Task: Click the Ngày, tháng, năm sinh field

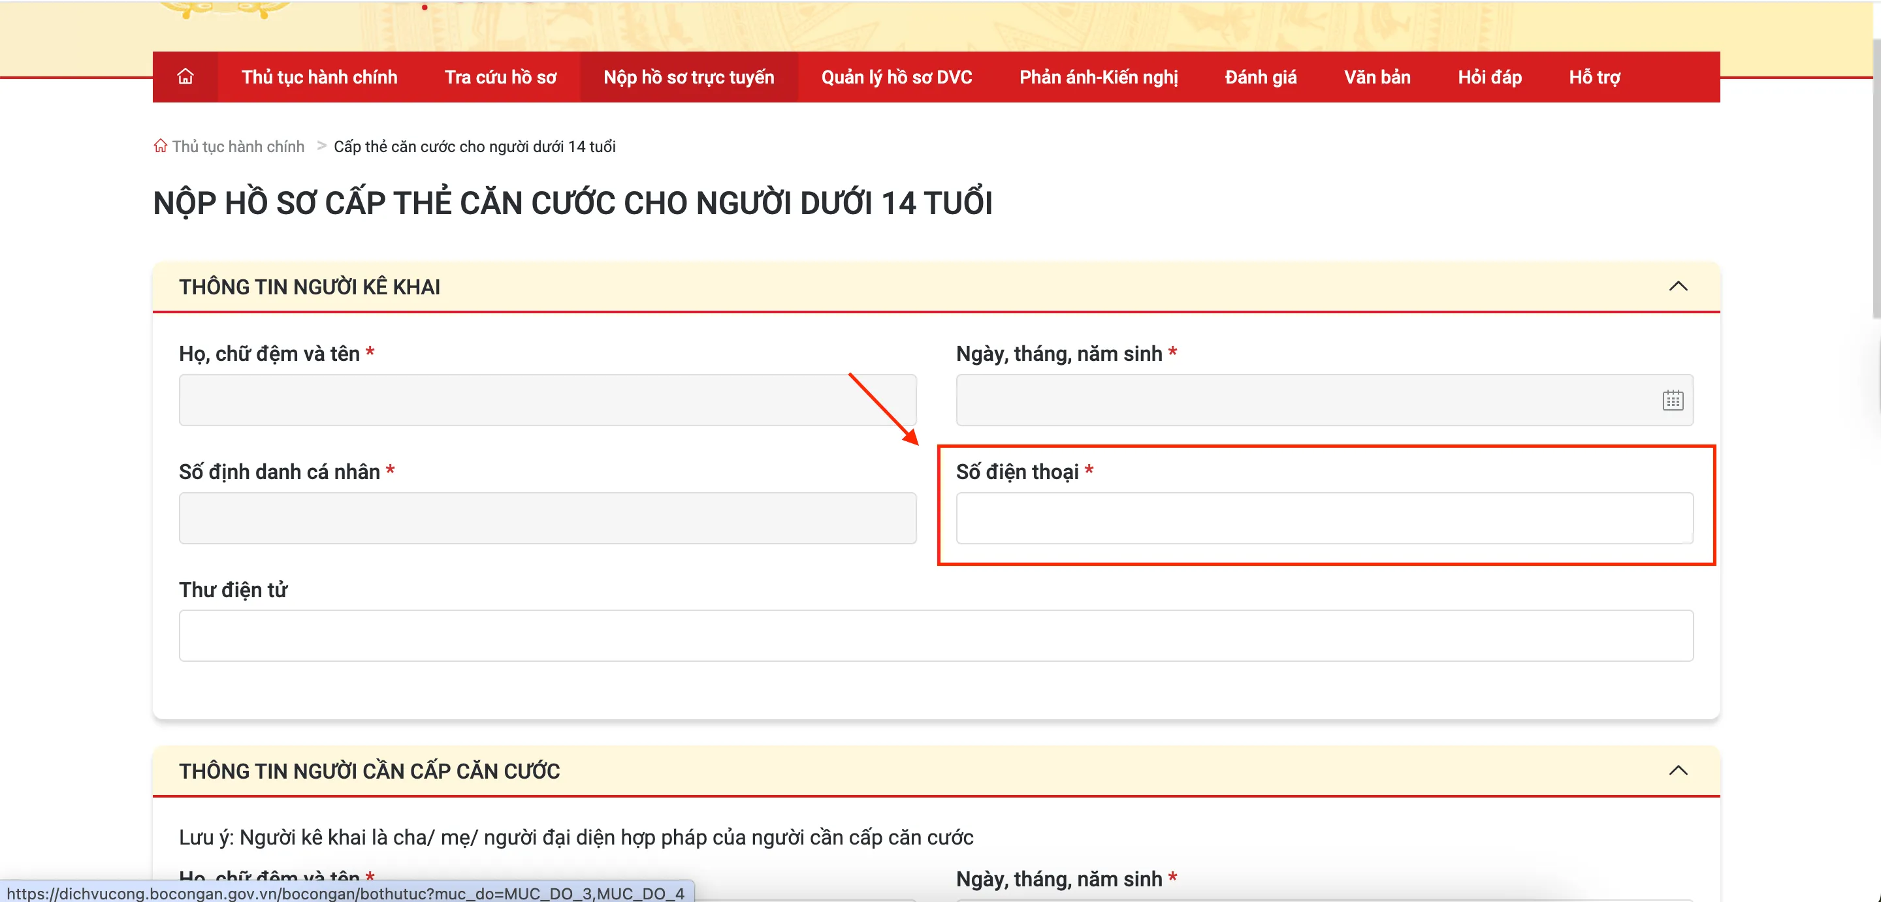Action: [x=1300, y=400]
